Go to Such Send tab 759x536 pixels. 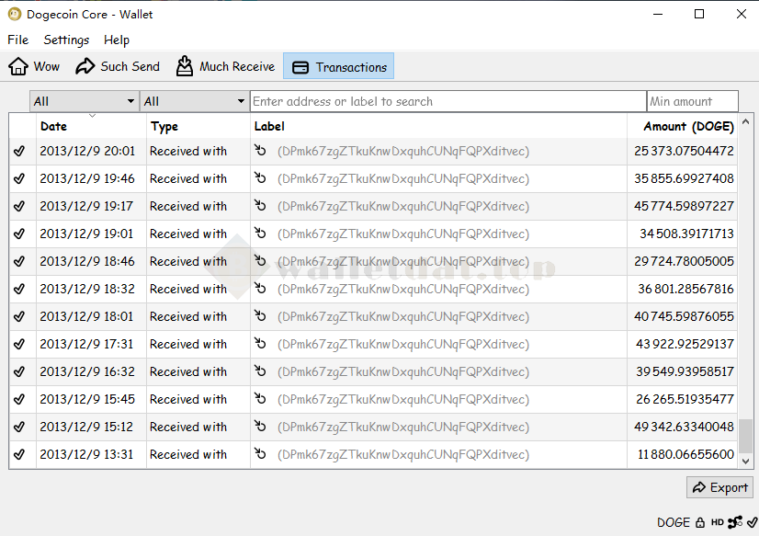(x=118, y=66)
